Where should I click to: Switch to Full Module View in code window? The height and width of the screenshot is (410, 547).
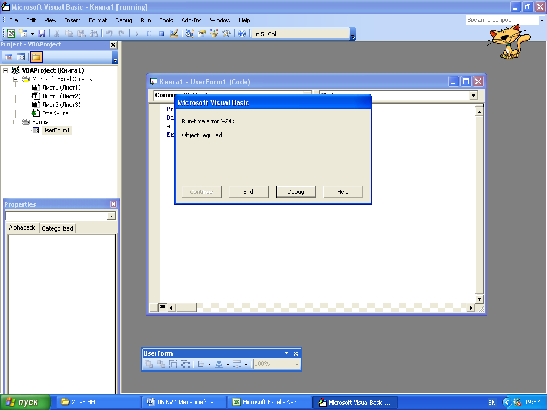pyautogui.click(x=162, y=307)
